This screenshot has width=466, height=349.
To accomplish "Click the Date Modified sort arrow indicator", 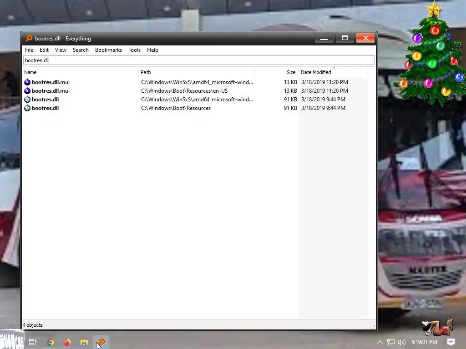I will click(333, 68).
